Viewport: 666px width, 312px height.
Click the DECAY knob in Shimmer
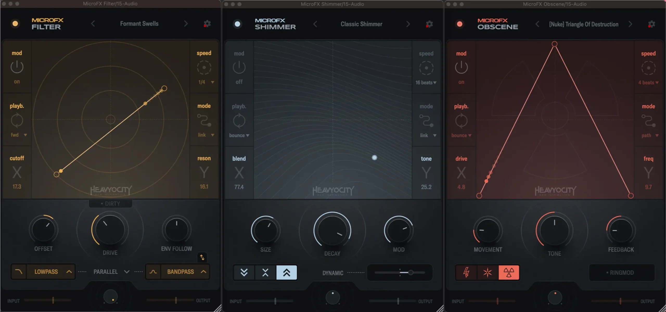[332, 231]
